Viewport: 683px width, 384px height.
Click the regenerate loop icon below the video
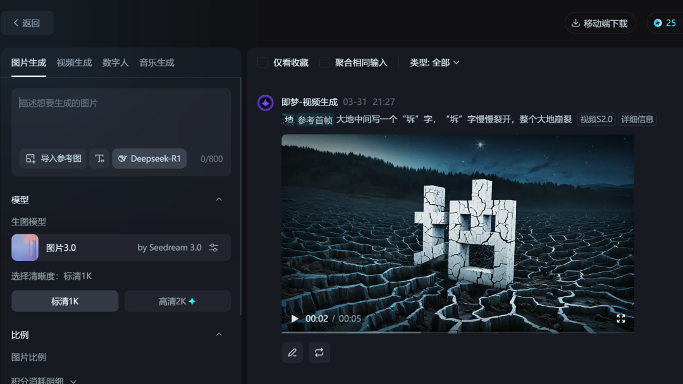319,352
